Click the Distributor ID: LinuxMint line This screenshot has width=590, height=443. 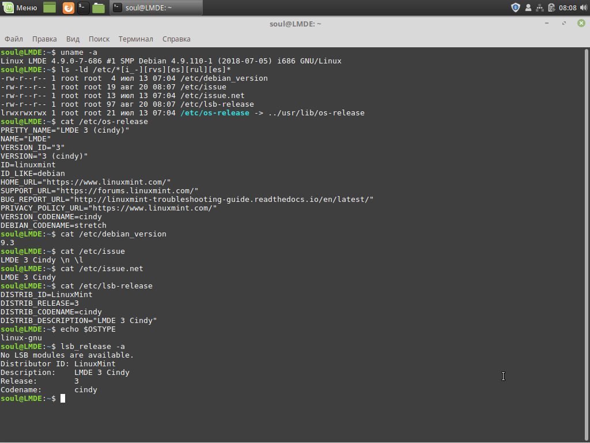(58, 365)
